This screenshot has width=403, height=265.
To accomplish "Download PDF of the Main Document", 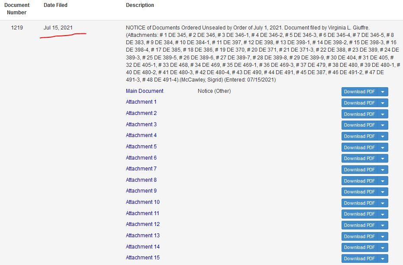I will (359, 92).
